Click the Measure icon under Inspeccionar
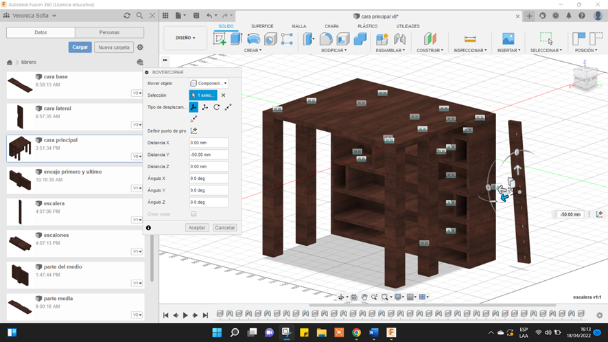This screenshot has width=608, height=342. coord(470,39)
